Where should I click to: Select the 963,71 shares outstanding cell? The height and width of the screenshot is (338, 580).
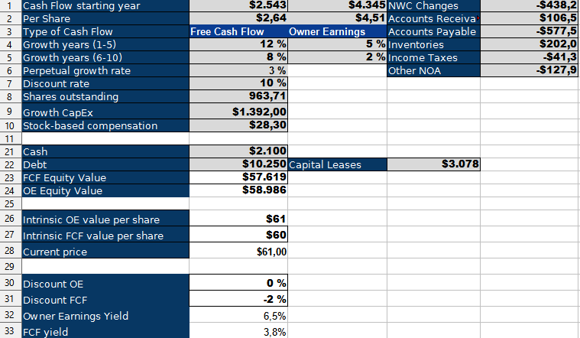pos(238,96)
